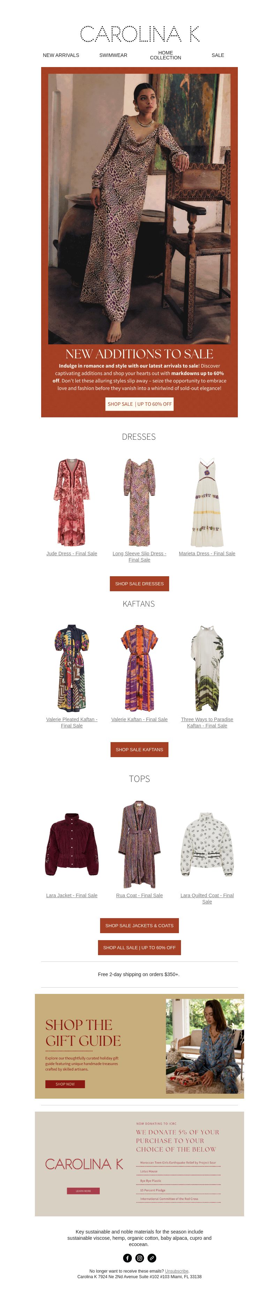This screenshot has height=1296, width=279.
Task: Click SHOP SALE | UP TO 60% OFF button
Action: coord(139,404)
